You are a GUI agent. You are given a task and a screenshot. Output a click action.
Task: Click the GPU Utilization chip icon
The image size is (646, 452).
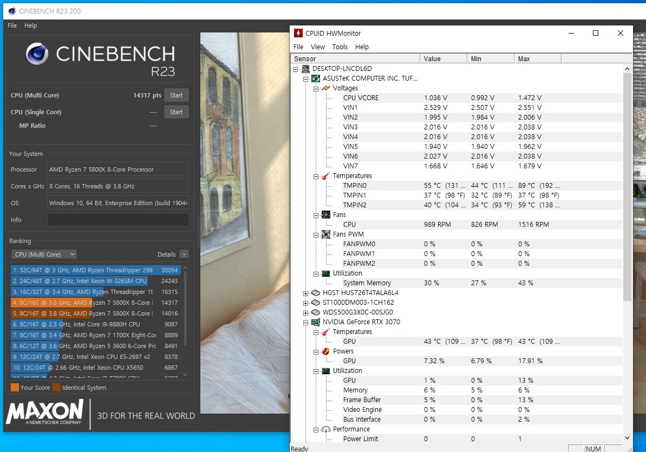[326, 371]
